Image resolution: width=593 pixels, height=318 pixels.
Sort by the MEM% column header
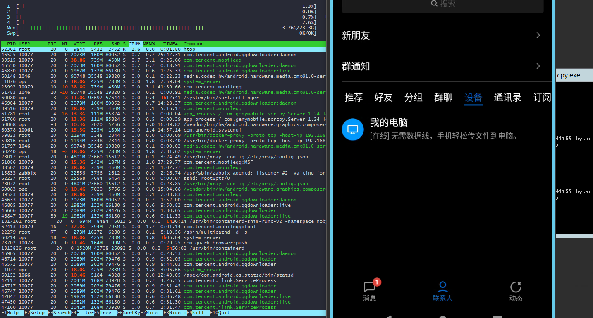coord(148,44)
